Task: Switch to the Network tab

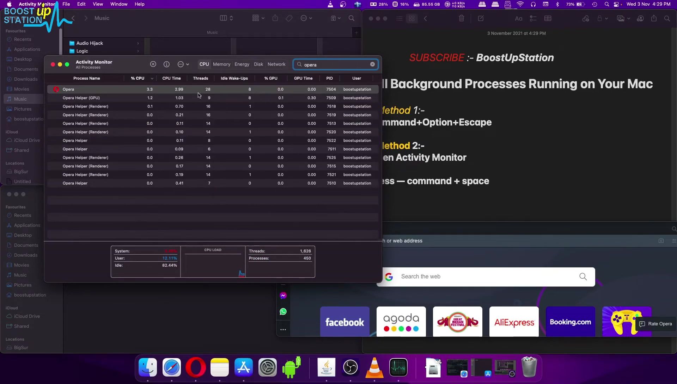Action: click(276, 64)
